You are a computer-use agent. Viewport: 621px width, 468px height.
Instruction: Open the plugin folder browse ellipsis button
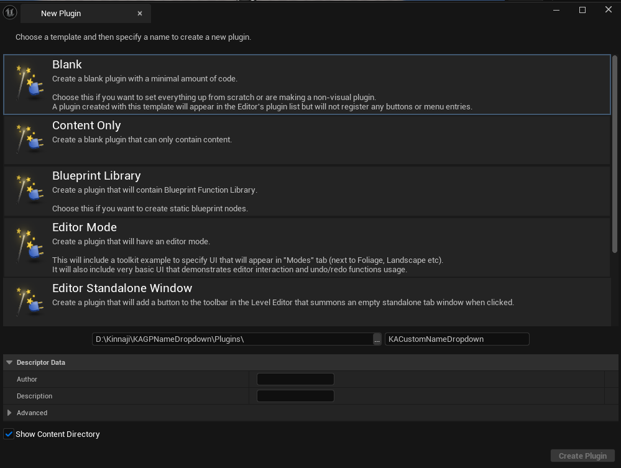pyautogui.click(x=377, y=339)
